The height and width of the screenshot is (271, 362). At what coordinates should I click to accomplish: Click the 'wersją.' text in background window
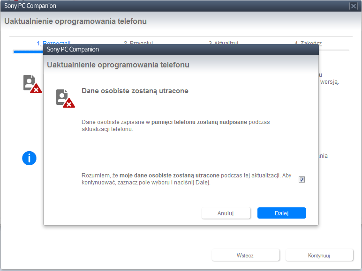[330, 82]
